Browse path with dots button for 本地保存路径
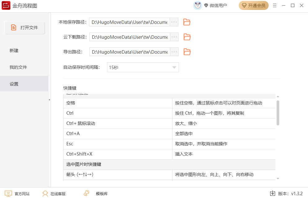The height and width of the screenshot is (198, 308). tap(174, 22)
